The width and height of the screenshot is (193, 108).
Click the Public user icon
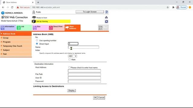[33, 12]
